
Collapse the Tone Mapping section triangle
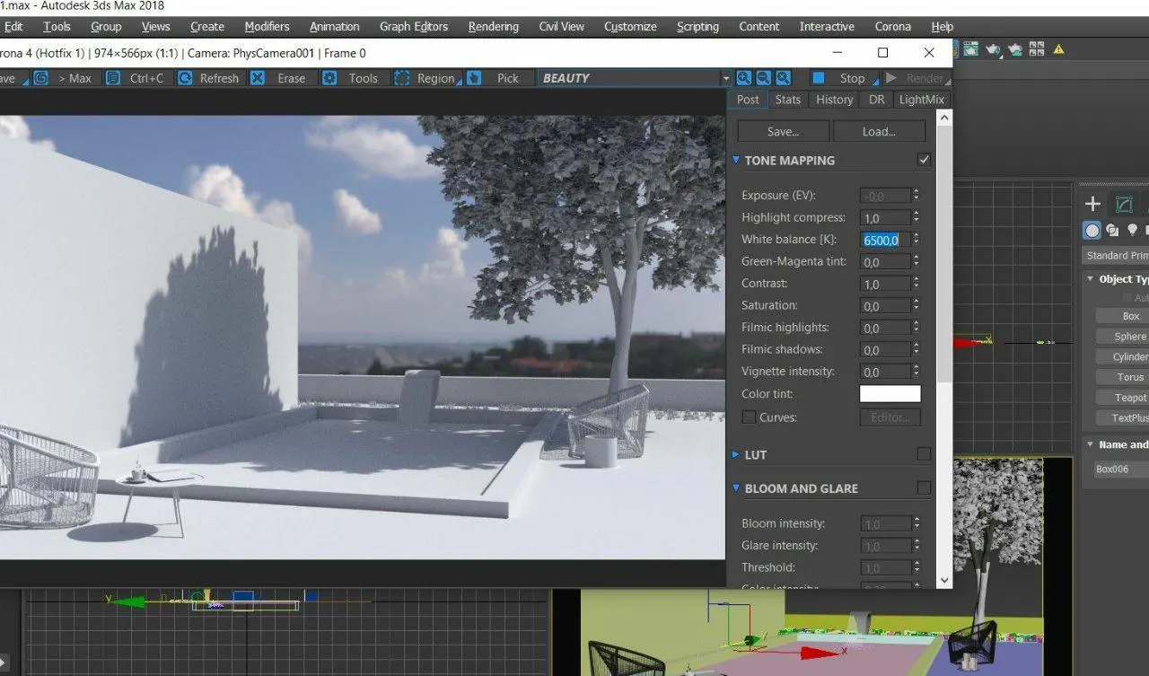(x=736, y=160)
